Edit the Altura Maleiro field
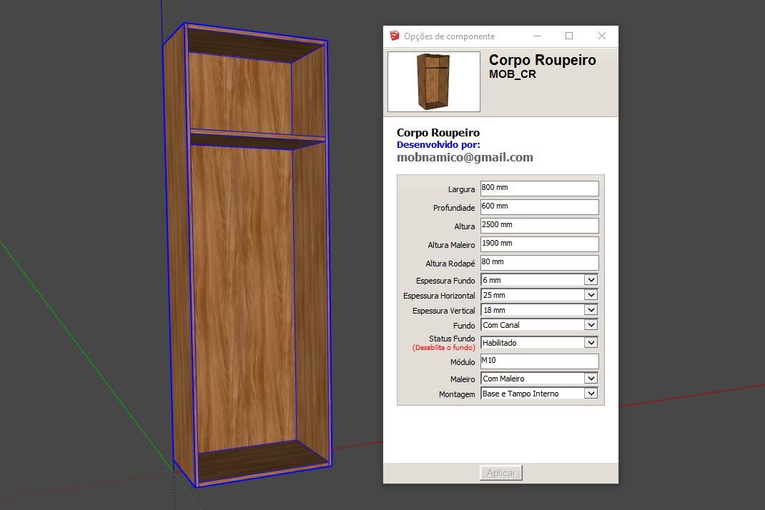The height and width of the screenshot is (510, 765). (539, 244)
